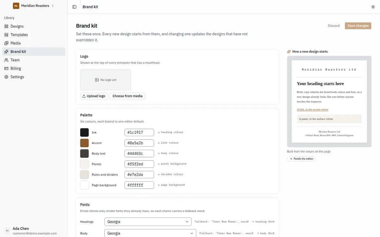Viewport: 380px width, 237px height.
Task: Click the Save changes button
Action: point(358,26)
